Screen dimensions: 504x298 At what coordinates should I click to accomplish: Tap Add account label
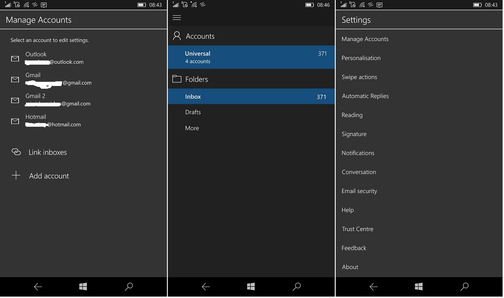[49, 176]
